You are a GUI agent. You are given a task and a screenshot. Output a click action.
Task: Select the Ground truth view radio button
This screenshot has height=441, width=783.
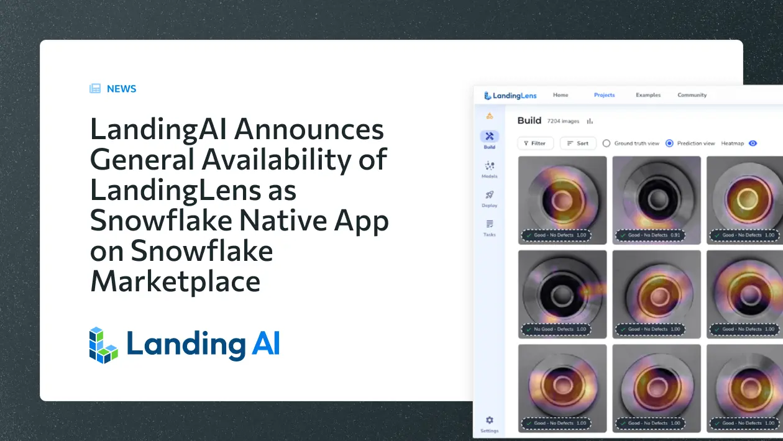[607, 143]
